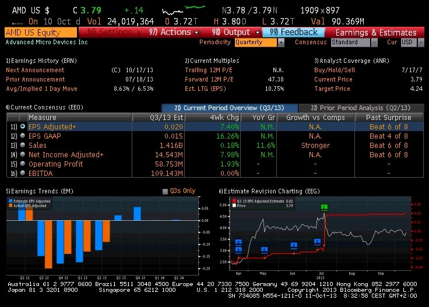This screenshot has width=429, height=307.
Task: Click orange Actual EPS Adjusted legend swatch
Action: point(10,206)
